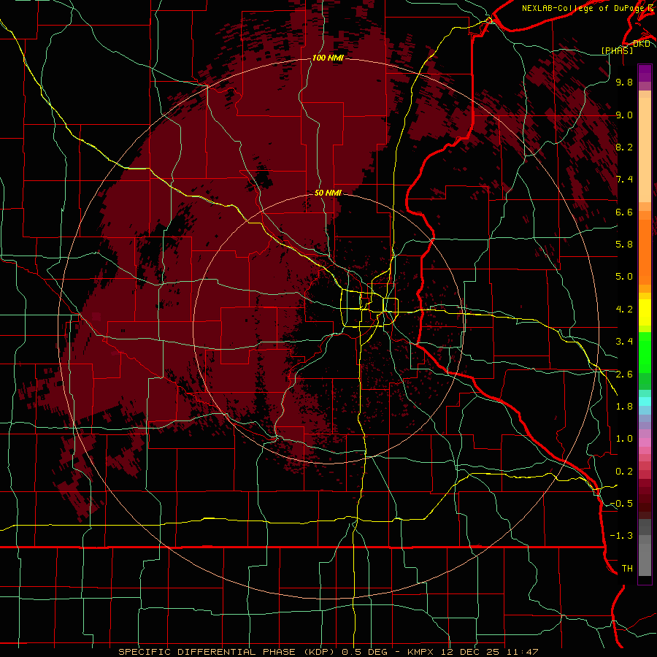
Task: Select the 5.8 value on color scale
Action: (624, 245)
